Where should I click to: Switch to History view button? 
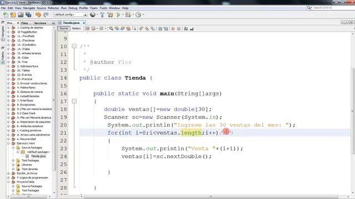77,28
